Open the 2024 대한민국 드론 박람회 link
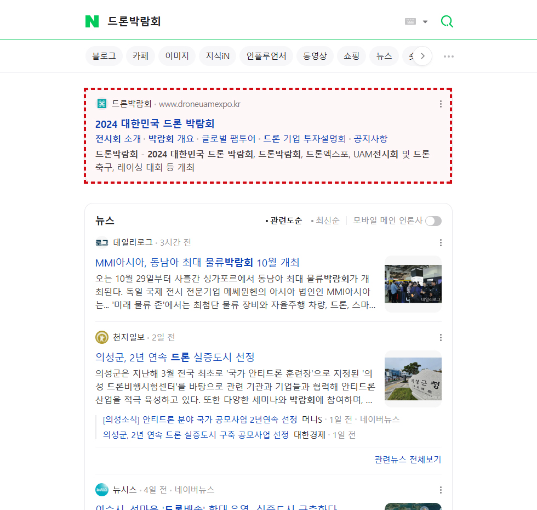This screenshot has width=537, height=510. 155,124
